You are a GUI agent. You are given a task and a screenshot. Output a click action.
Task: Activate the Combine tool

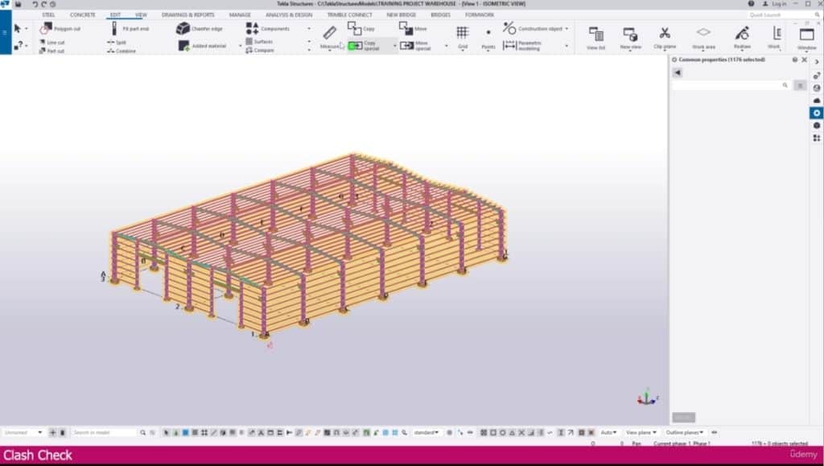[122, 51]
